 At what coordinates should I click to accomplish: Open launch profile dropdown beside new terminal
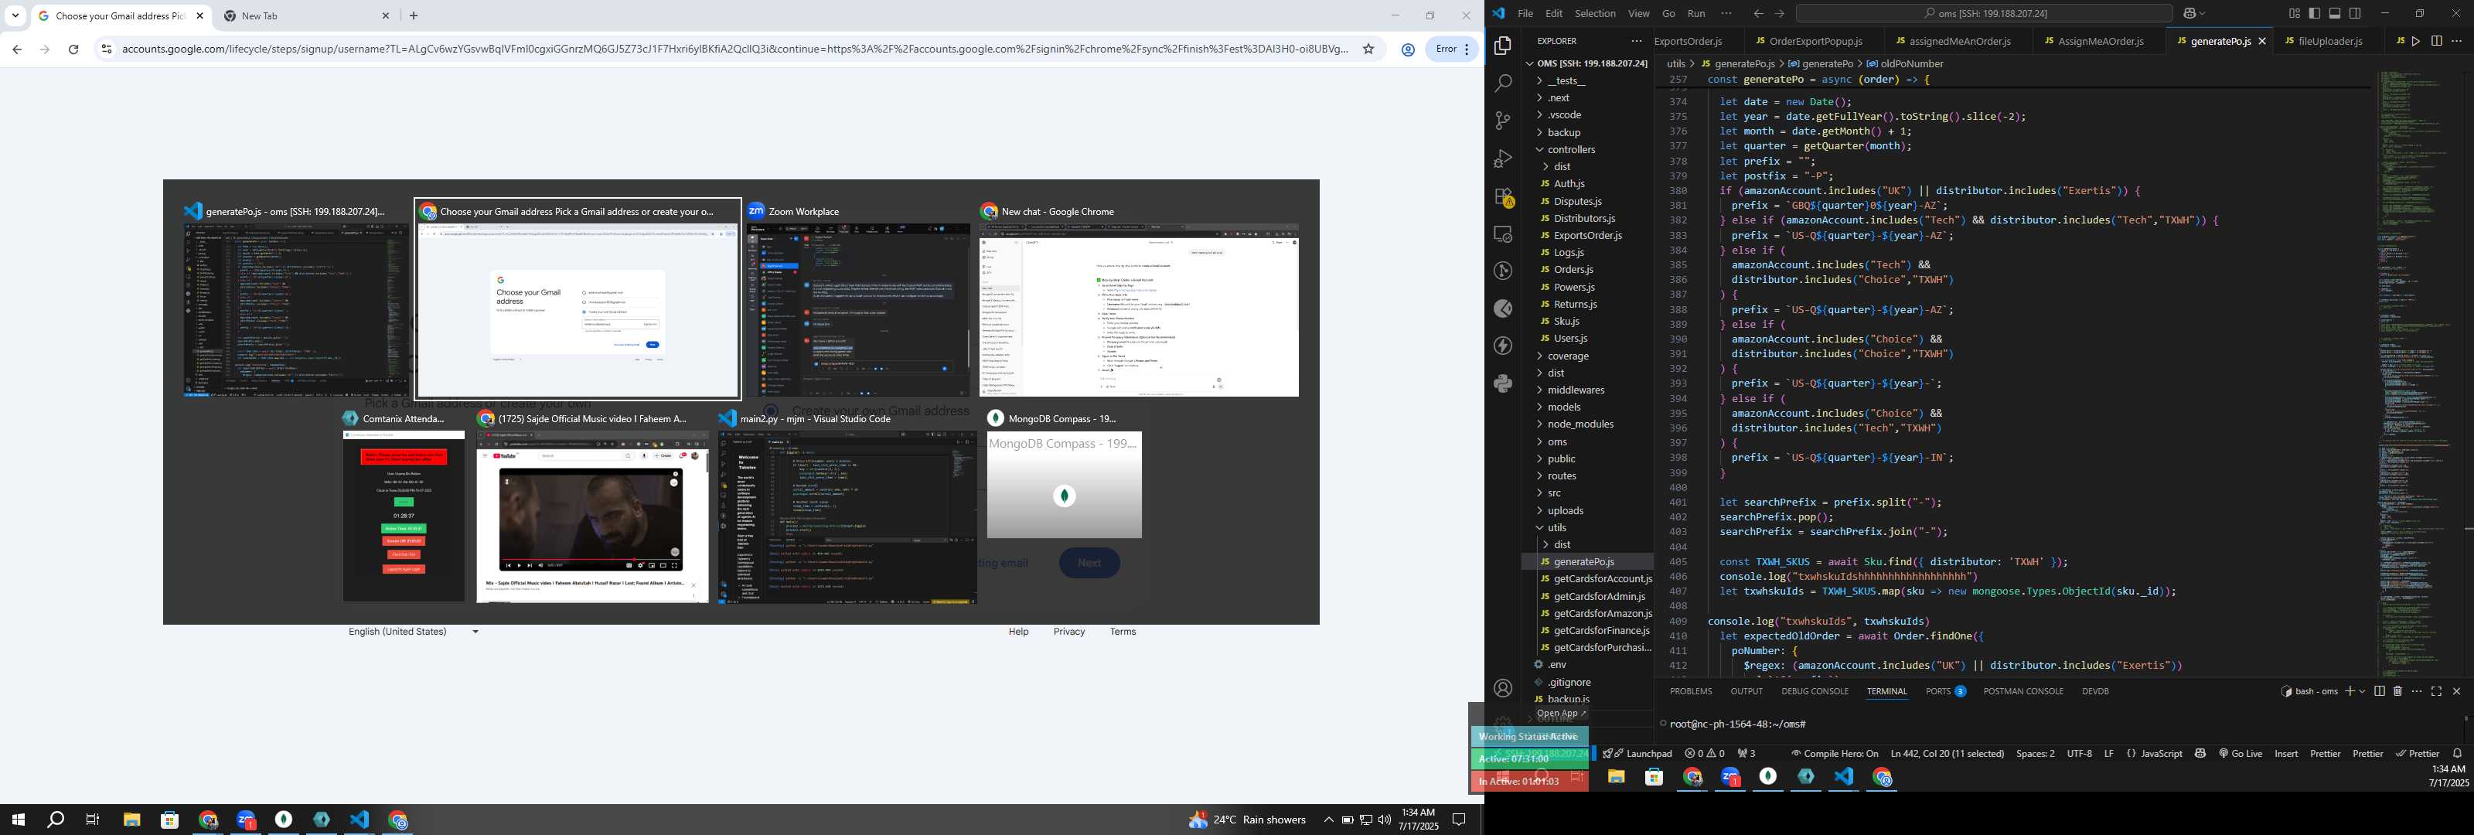pyautogui.click(x=2362, y=691)
